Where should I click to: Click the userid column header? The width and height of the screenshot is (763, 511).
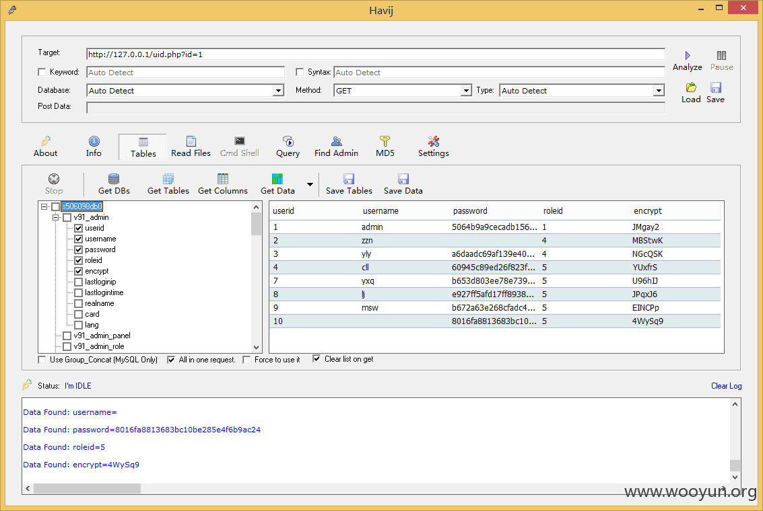pos(284,211)
